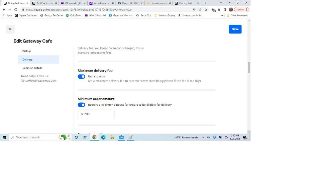This screenshot has height=188, width=334.
Task: Go forward in browser history
Action: [x=10, y=10]
